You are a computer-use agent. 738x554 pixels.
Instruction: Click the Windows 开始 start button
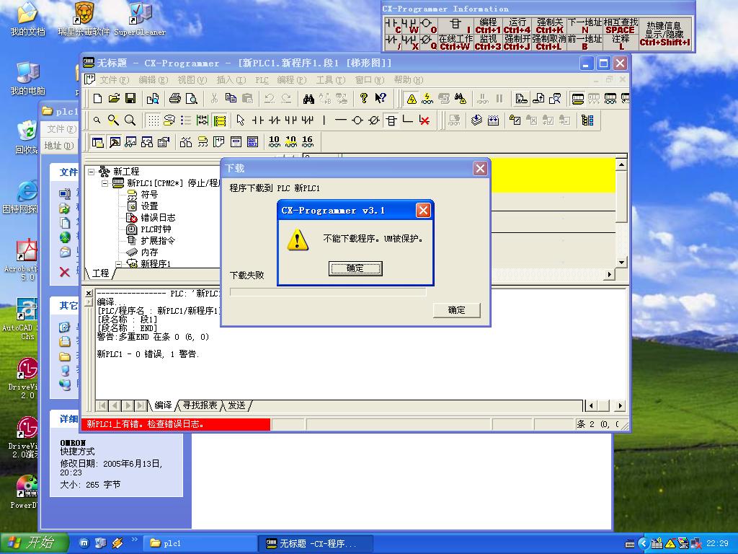34,543
